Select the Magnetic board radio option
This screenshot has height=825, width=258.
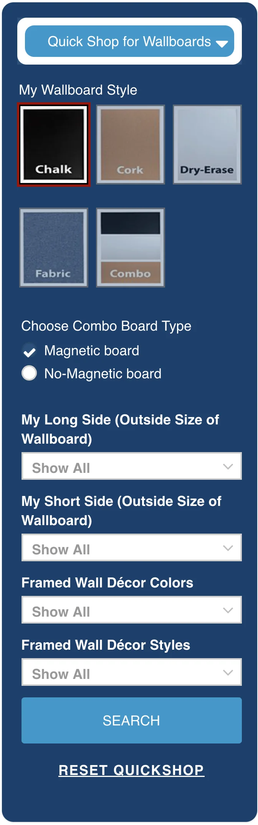coord(29,351)
